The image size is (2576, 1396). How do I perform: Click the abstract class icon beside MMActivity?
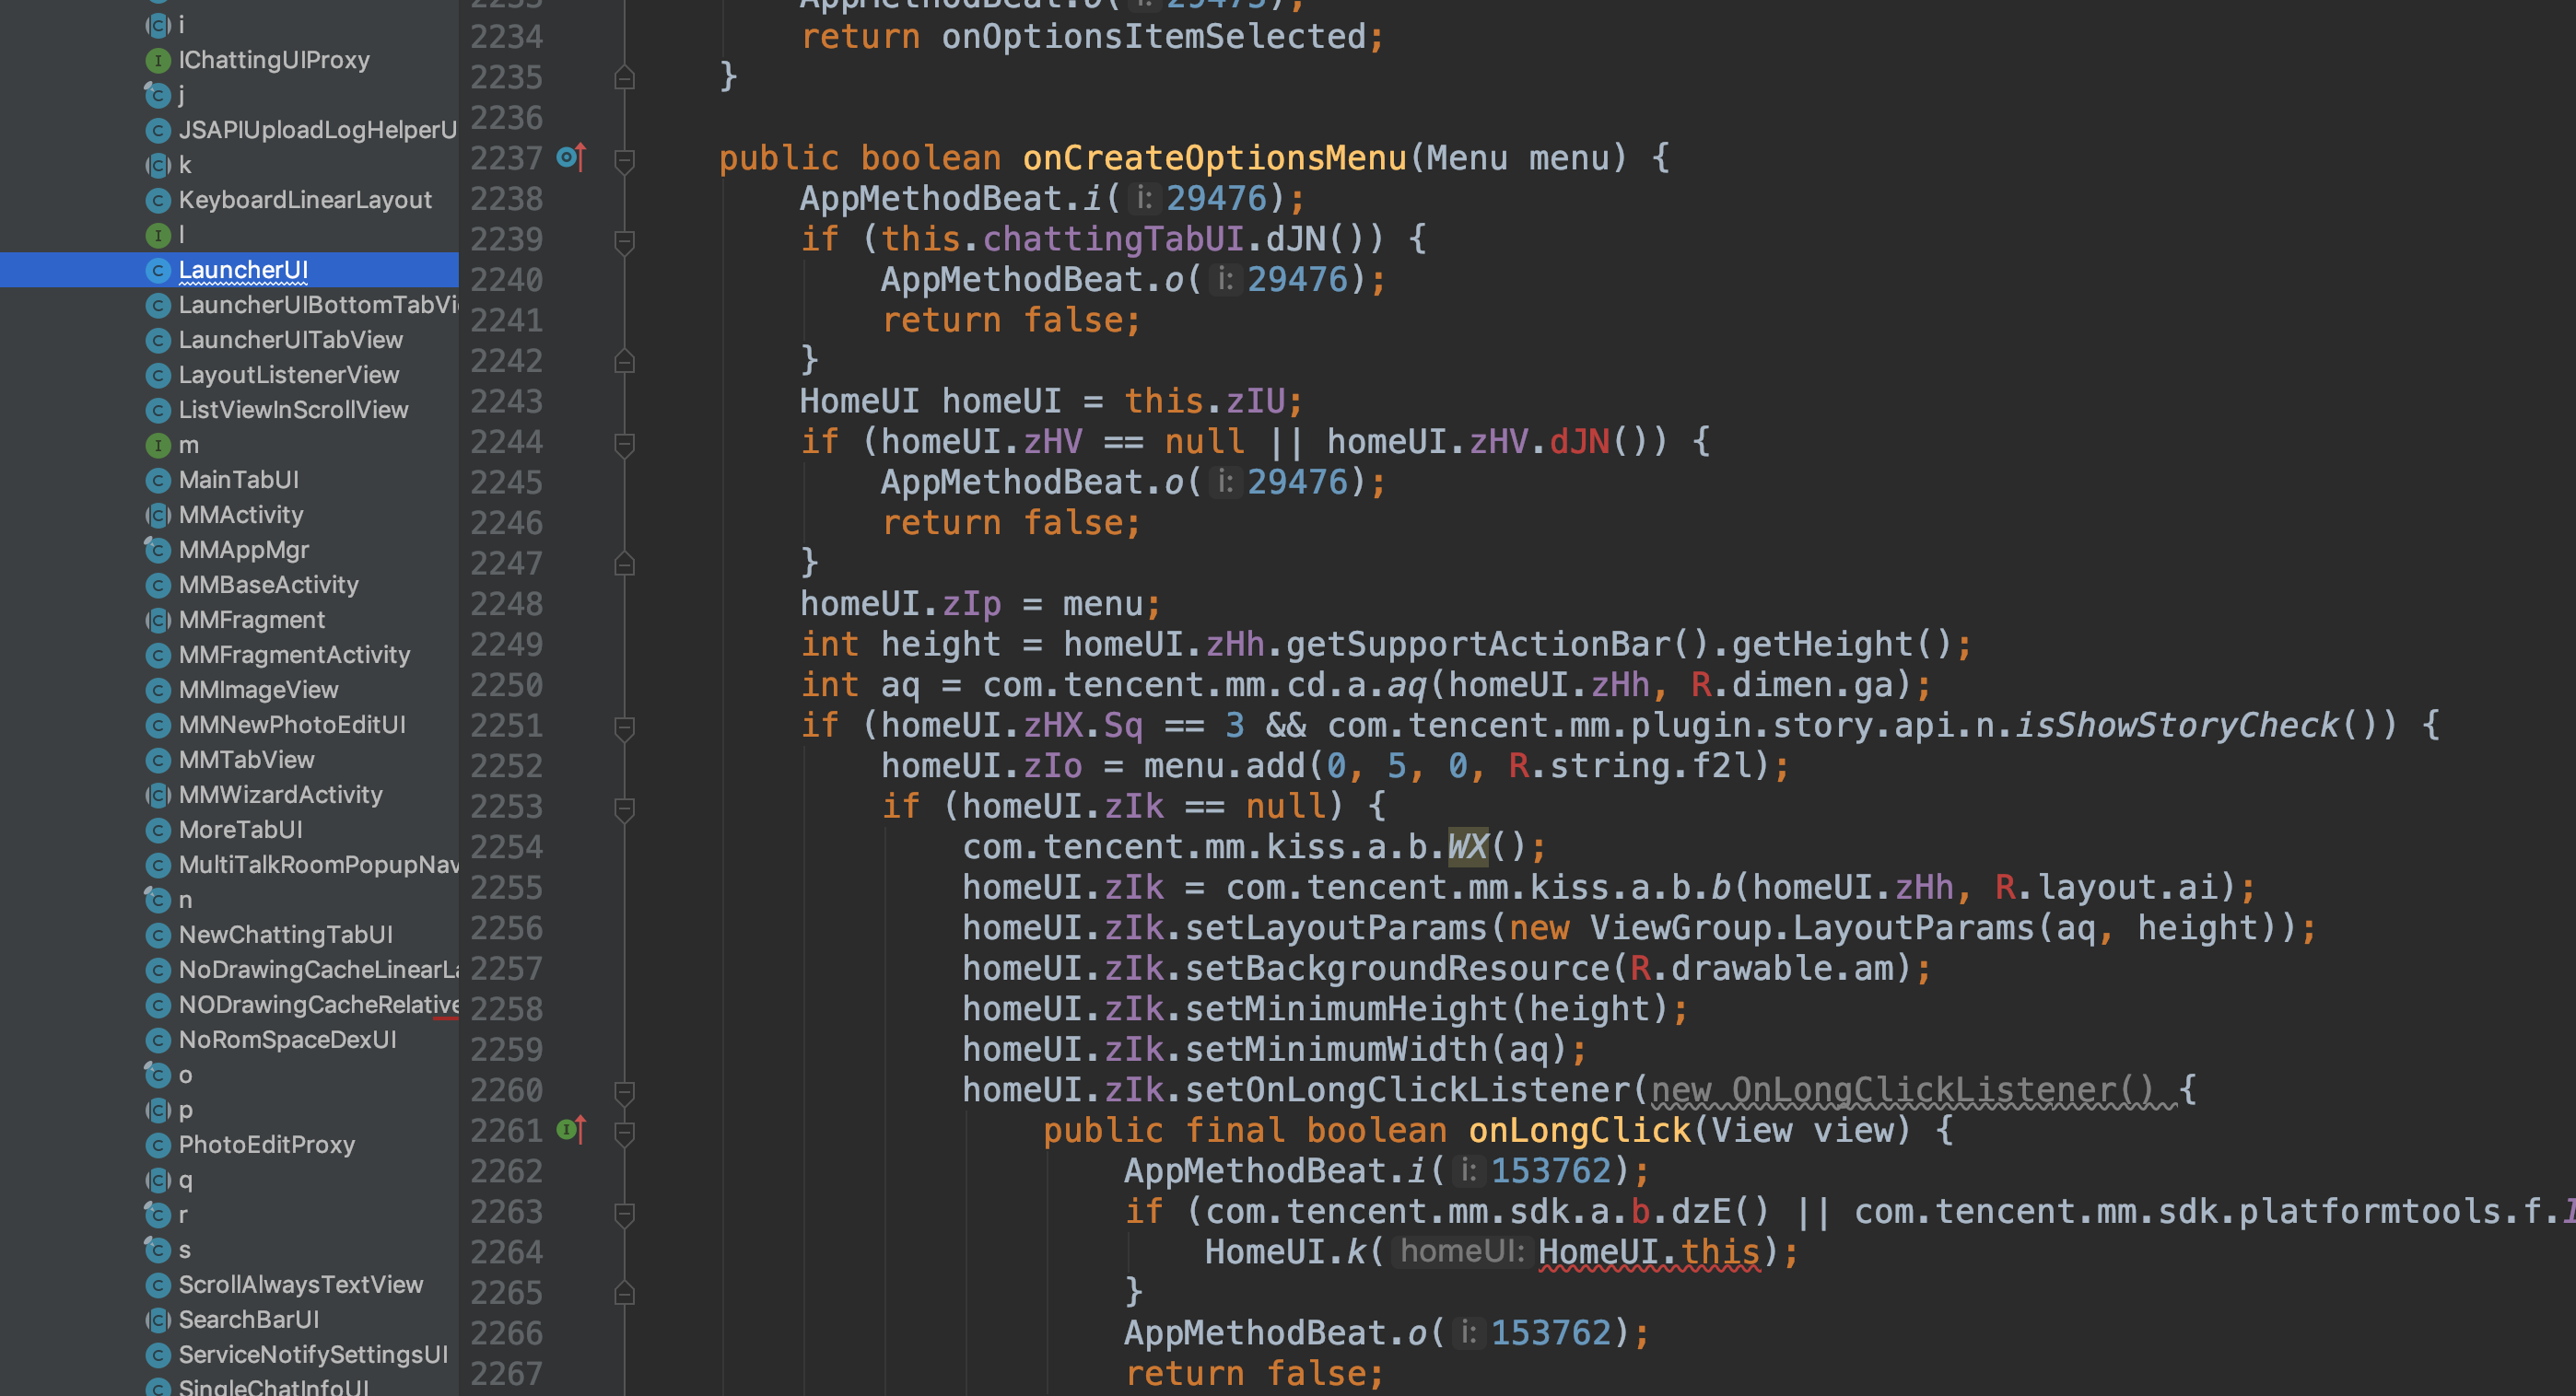pos(158,515)
